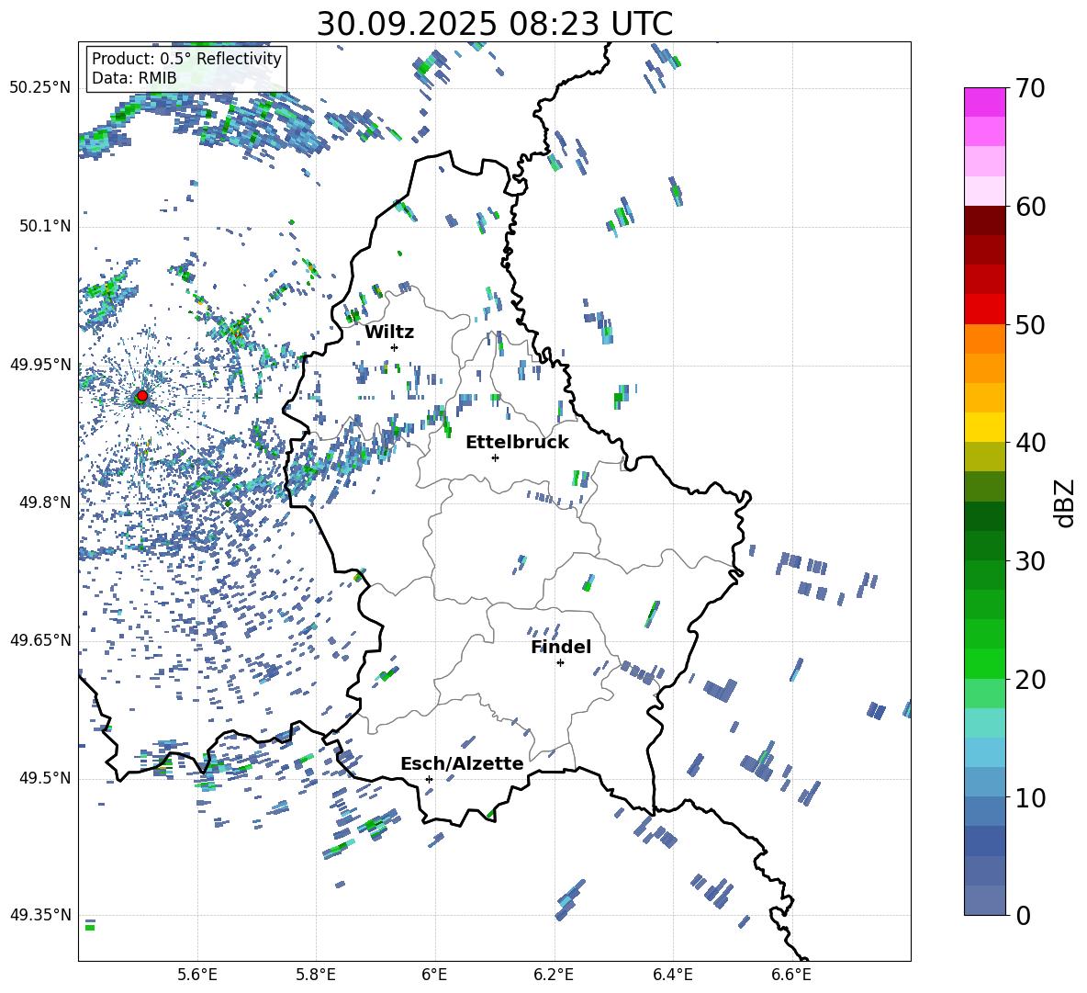This screenshot has width=1087, height=993.
Task: Click the Findel station cross marker
Action: coord(560,663)
